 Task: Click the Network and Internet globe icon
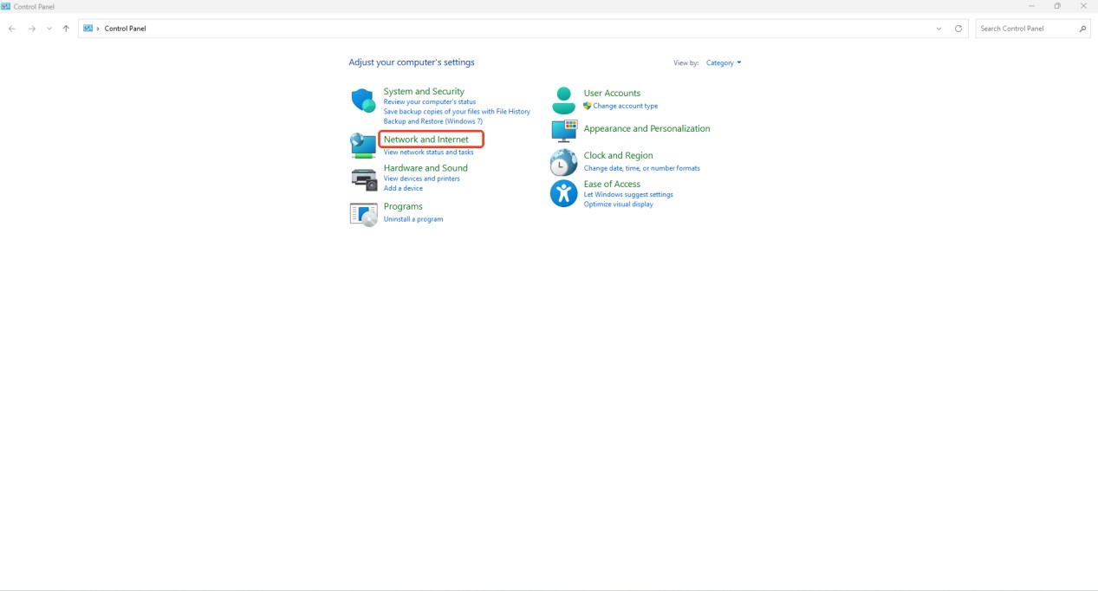click(363, 145)
